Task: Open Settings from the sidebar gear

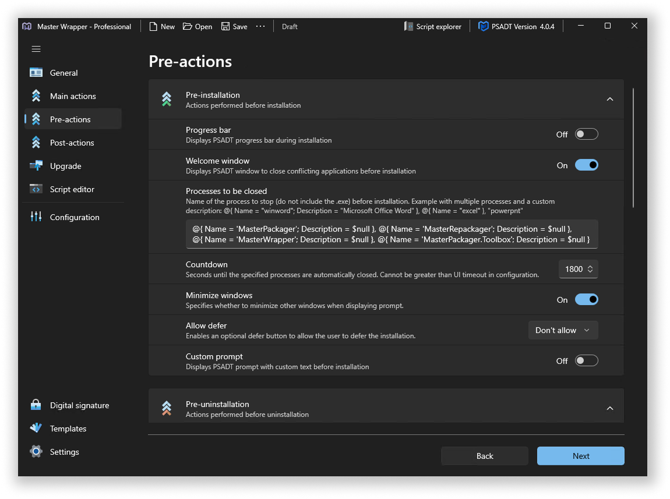Action: (36, 452)
